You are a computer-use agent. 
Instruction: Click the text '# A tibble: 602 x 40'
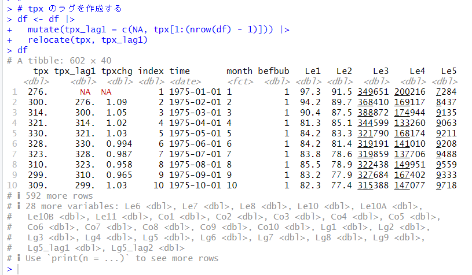59,61
